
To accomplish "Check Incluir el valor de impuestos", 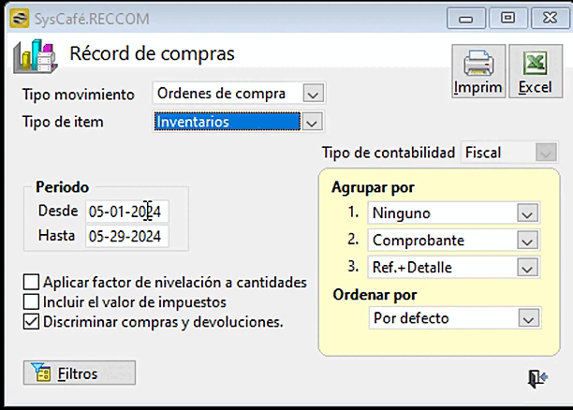I will click(x=32, y=301).
